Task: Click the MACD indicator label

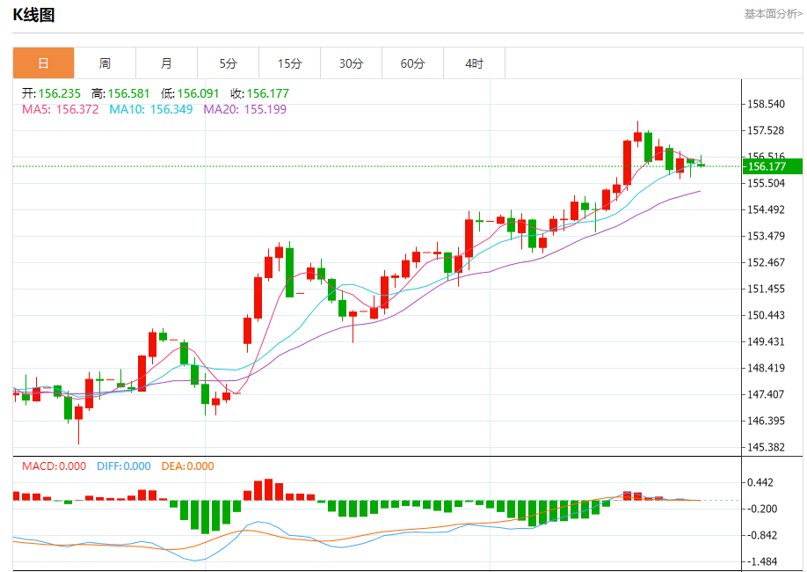Action: click(x=54, y=466)
